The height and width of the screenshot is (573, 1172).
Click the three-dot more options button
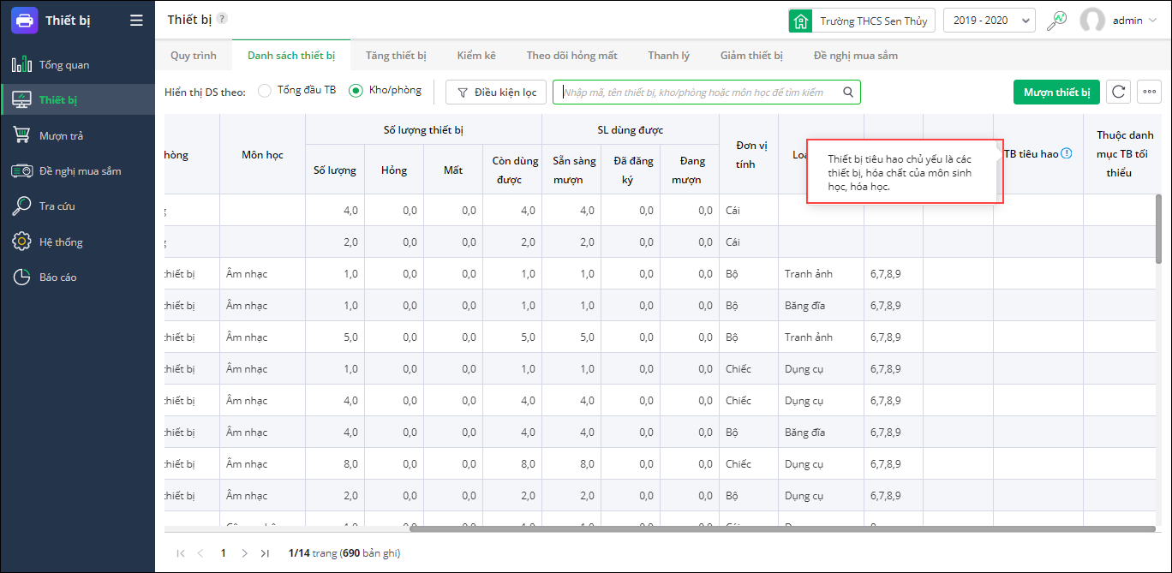1149,93
